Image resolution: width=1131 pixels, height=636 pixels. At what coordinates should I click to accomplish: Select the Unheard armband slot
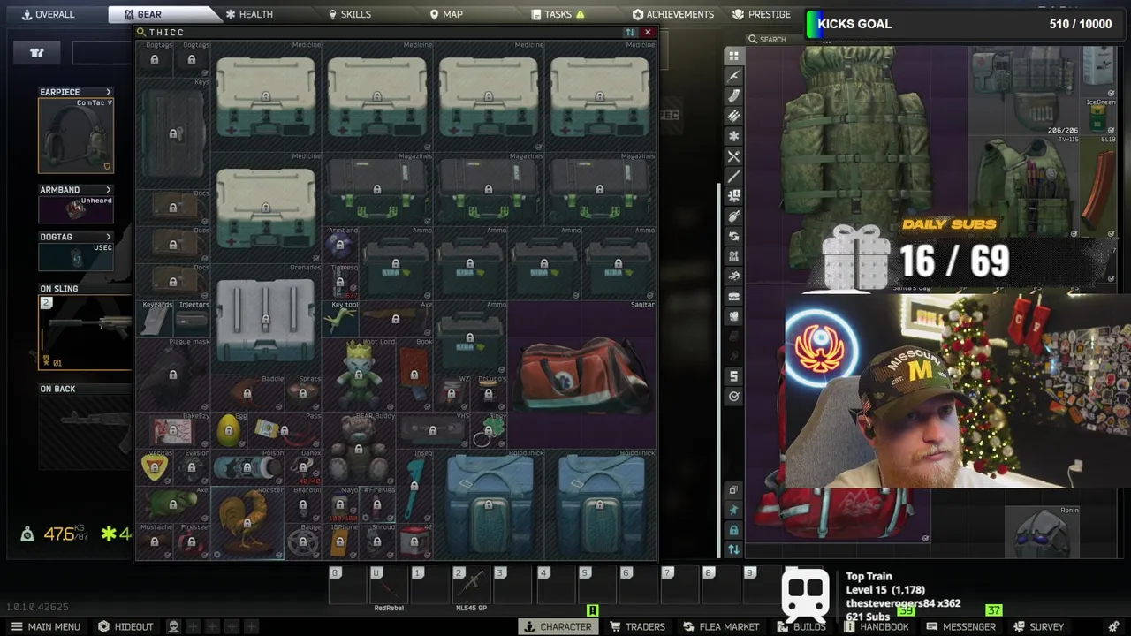(76, 209)
